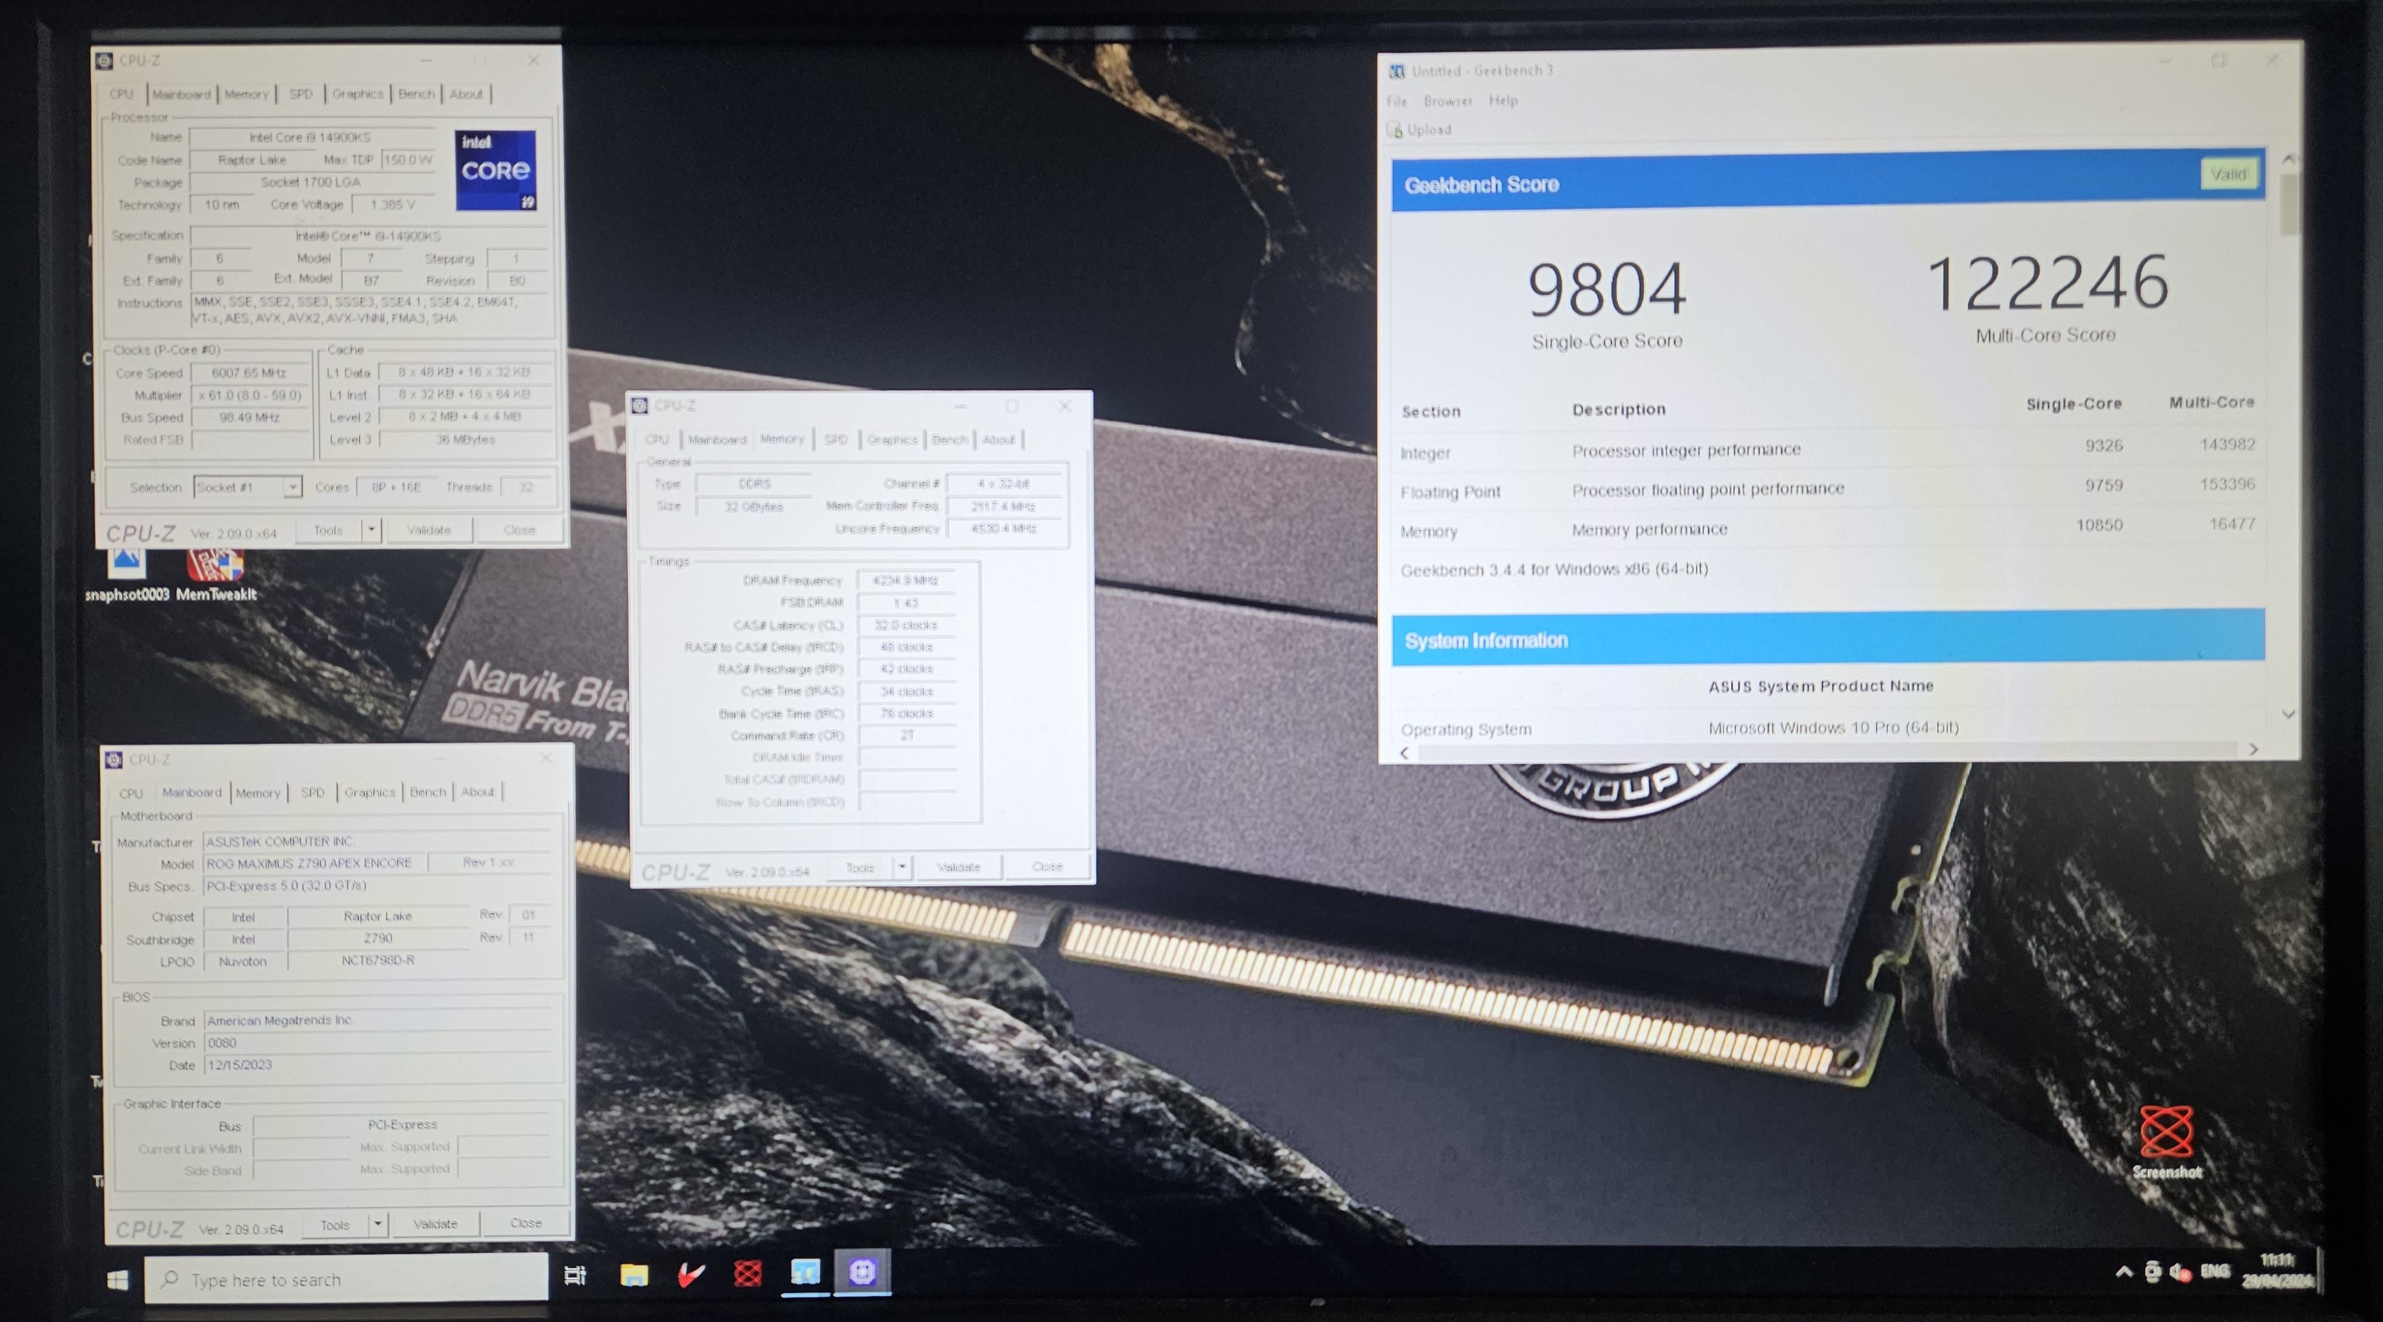Click the red crossed-loops taskbar icon
The image size is (2383, 1322).
coord(748,1275)
